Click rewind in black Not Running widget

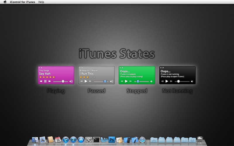[162, 81]
